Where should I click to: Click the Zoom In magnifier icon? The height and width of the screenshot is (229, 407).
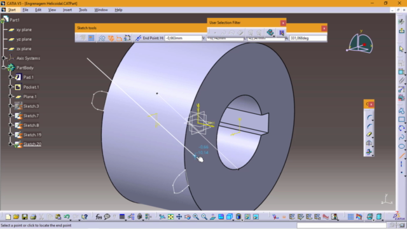pyautogui.click(x=196, y=216)
